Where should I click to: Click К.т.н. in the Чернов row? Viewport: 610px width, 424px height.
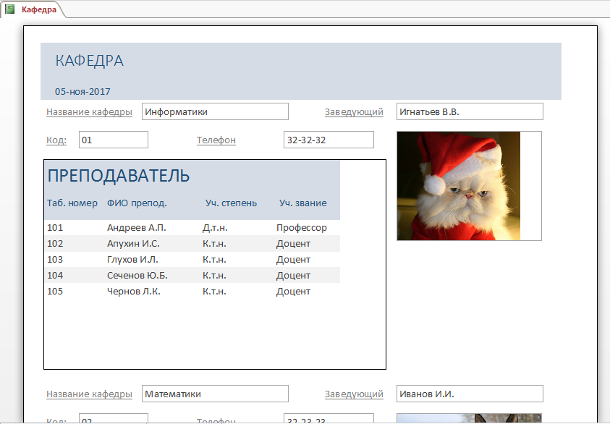[x=214, y=292]
